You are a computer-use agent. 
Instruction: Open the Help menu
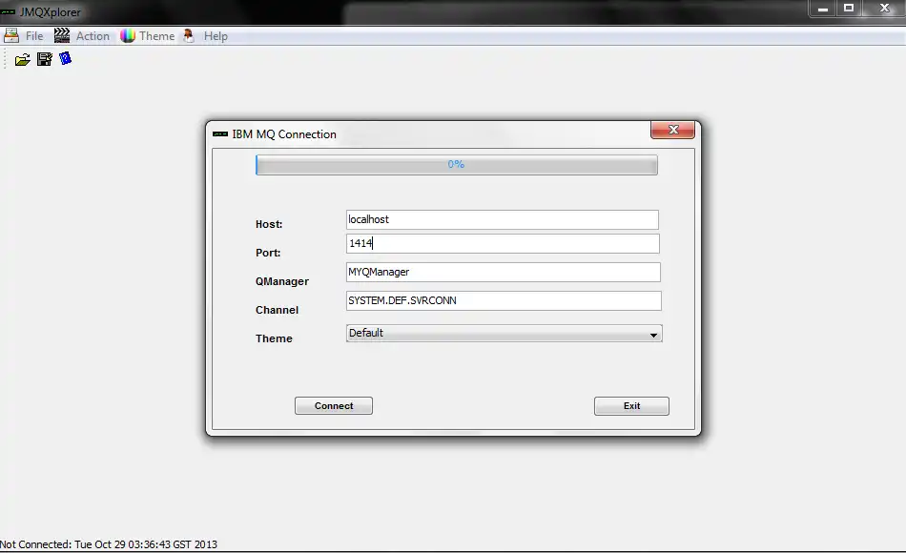pos(216,36)
